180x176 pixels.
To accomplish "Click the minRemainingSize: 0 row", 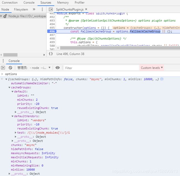I will click(27, 165).
